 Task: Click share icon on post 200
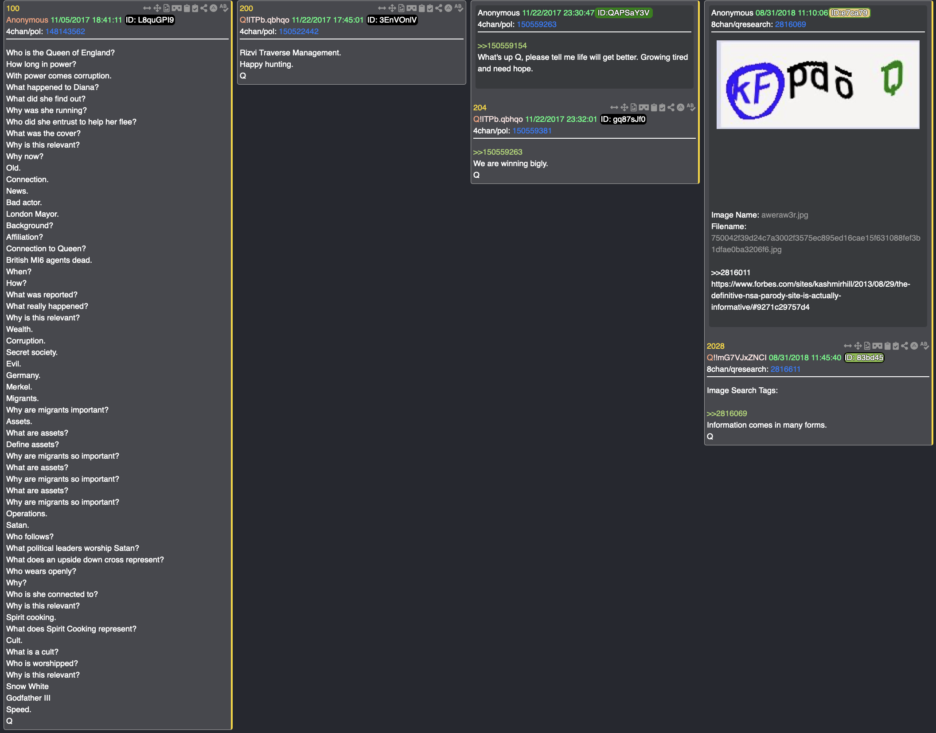point(439,8)
